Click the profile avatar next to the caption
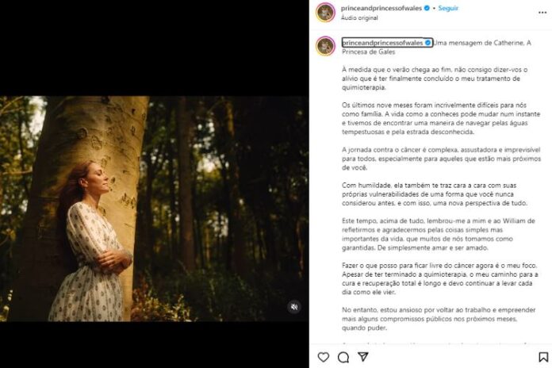552x368 pixels. [x=325, y=46]
